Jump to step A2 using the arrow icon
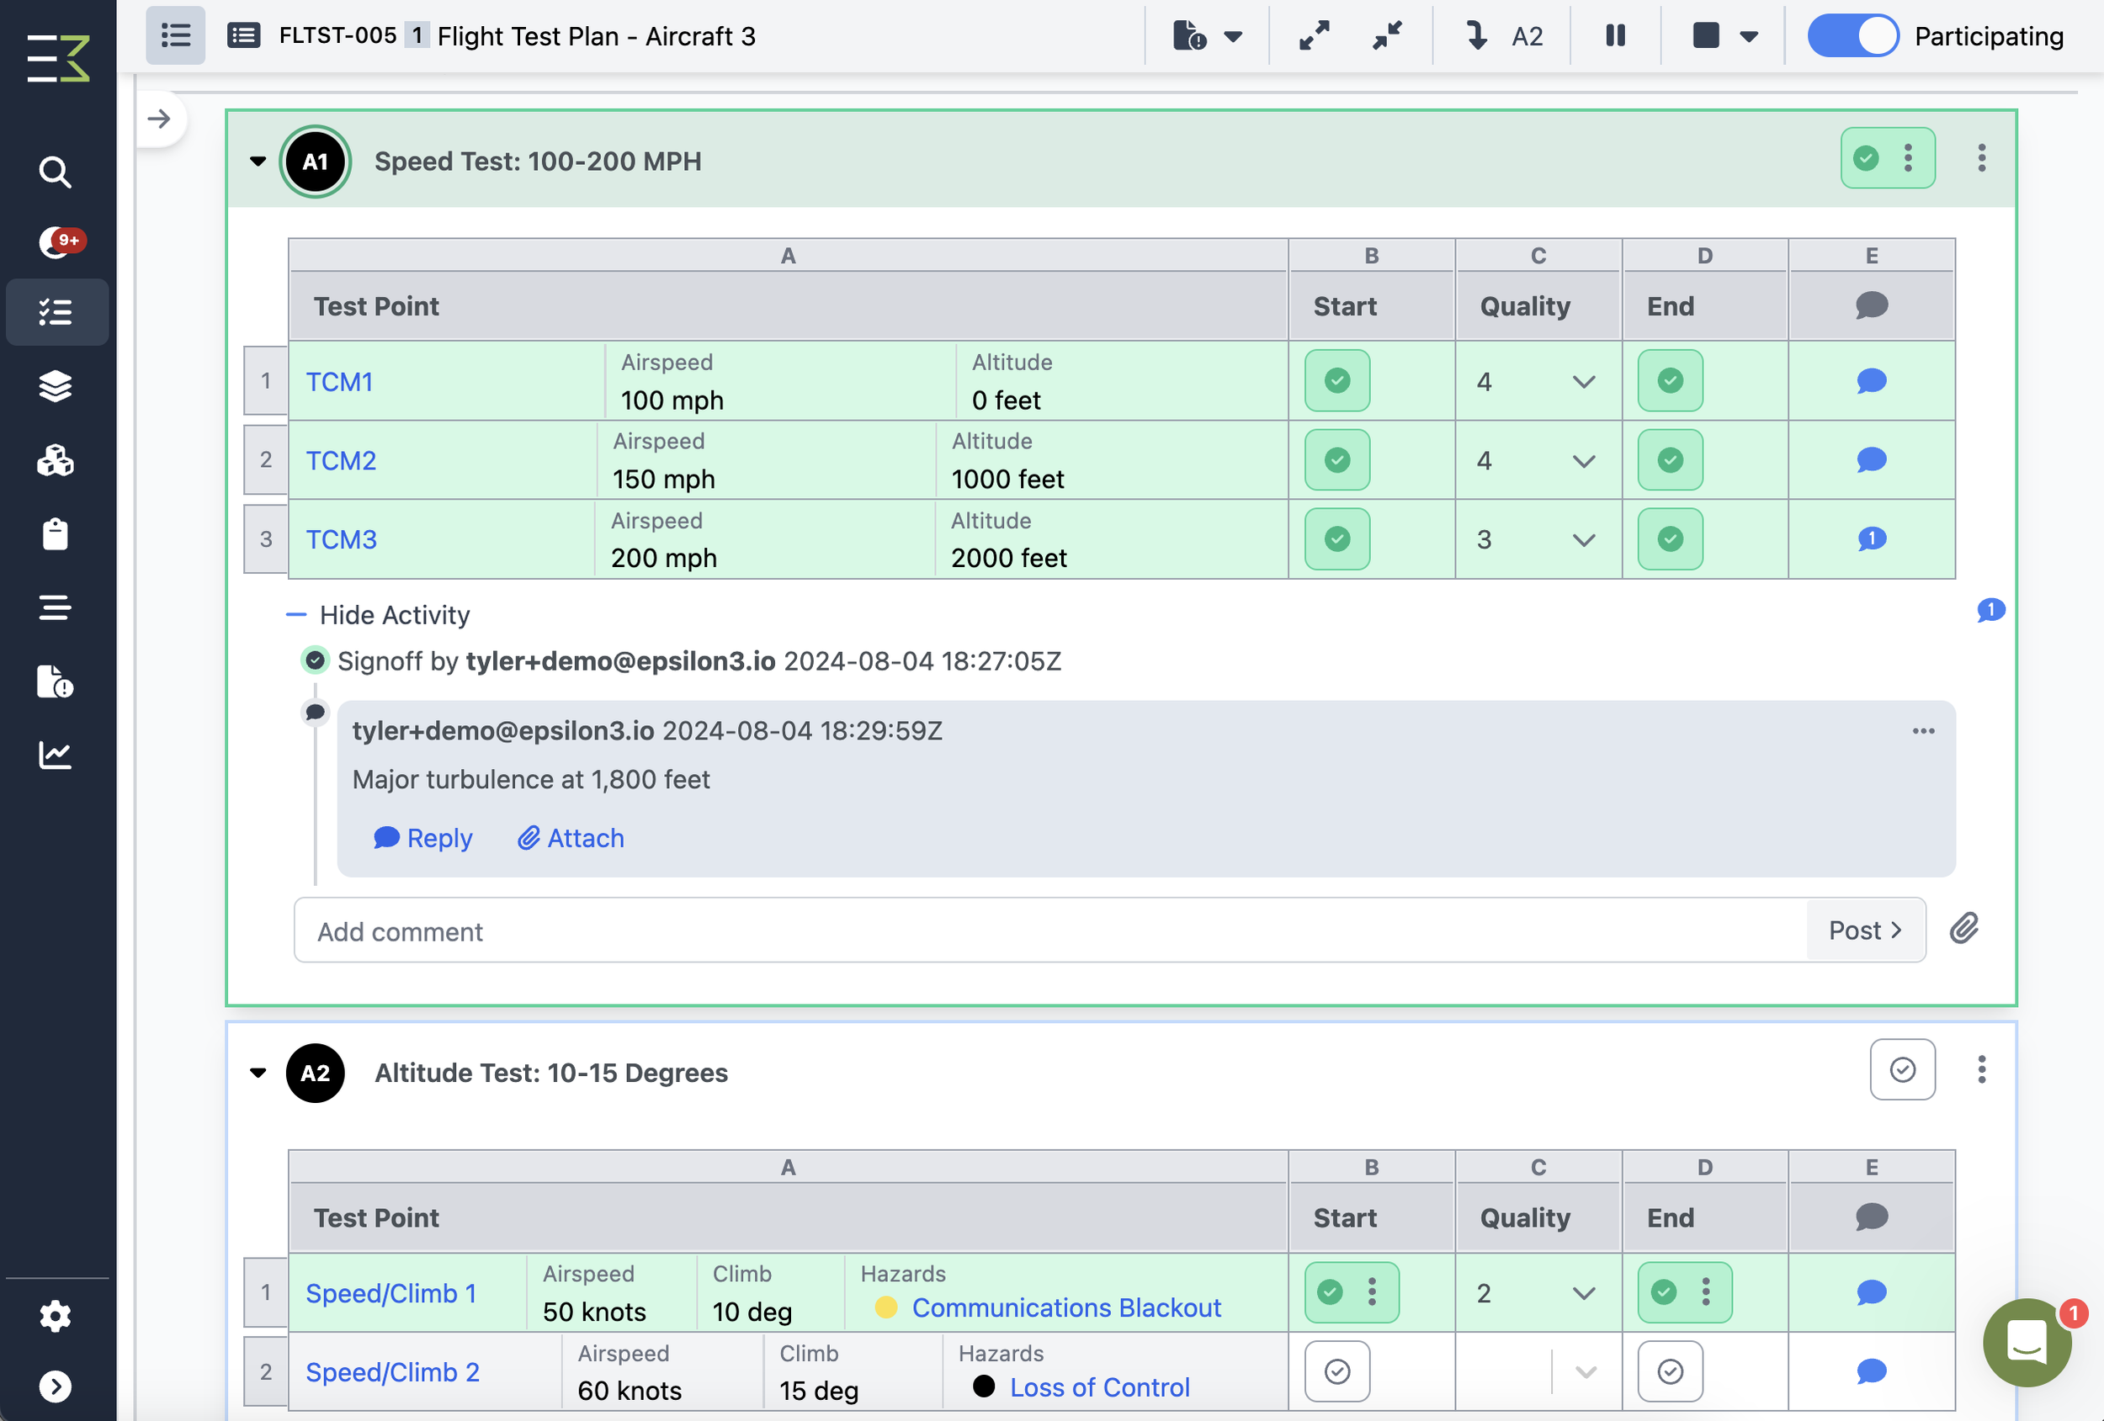2104x1421 pixels. coord(1478,36)
